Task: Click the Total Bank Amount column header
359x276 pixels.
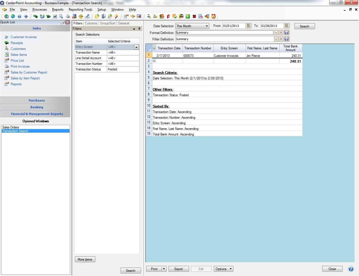Action: coord(291,48)
